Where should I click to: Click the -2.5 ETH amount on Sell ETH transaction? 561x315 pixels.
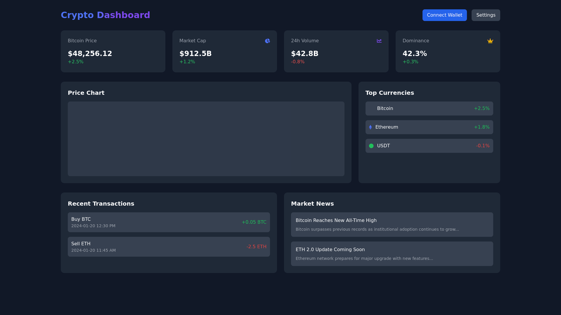pyautogui.click(x=256, y=246)
